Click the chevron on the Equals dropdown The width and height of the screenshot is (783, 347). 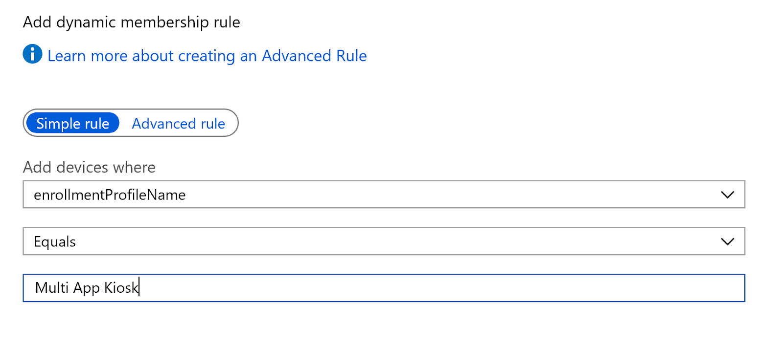tap(727, 241)
